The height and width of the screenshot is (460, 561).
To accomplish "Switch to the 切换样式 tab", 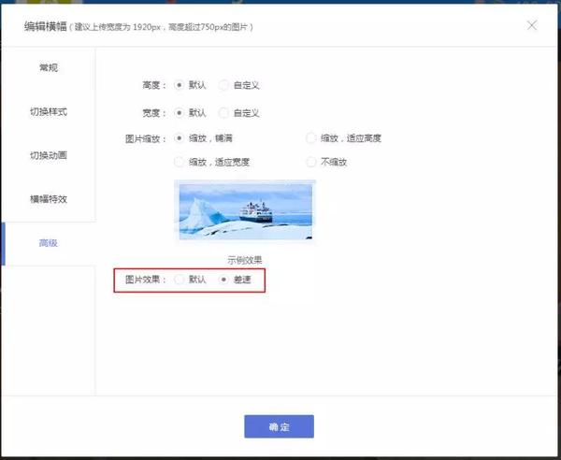I will pos(49,111).
